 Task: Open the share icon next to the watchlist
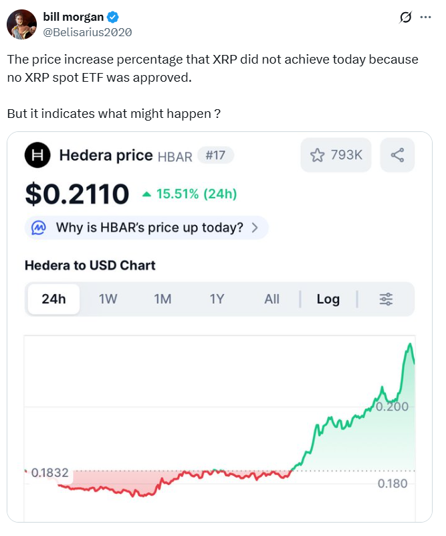[397, 155]
